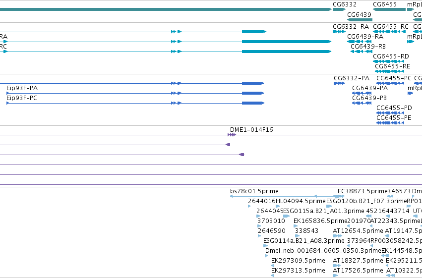Open the AT12654.5prime EST label

[358, 231]
